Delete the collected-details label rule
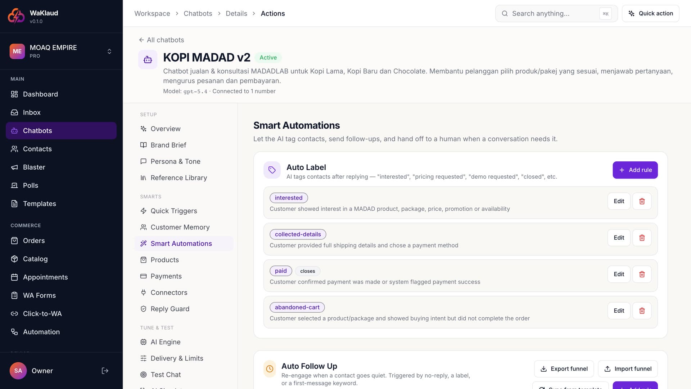Screen dimensions: 691x389 point(642,238)
